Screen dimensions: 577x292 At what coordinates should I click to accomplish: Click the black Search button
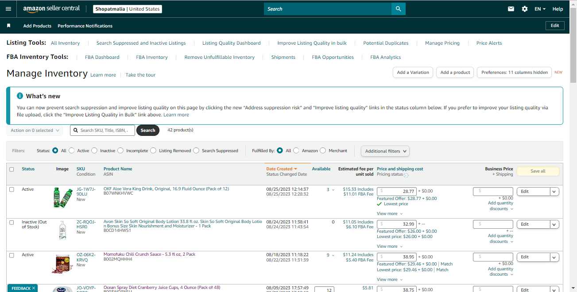(x=148, y=131)
